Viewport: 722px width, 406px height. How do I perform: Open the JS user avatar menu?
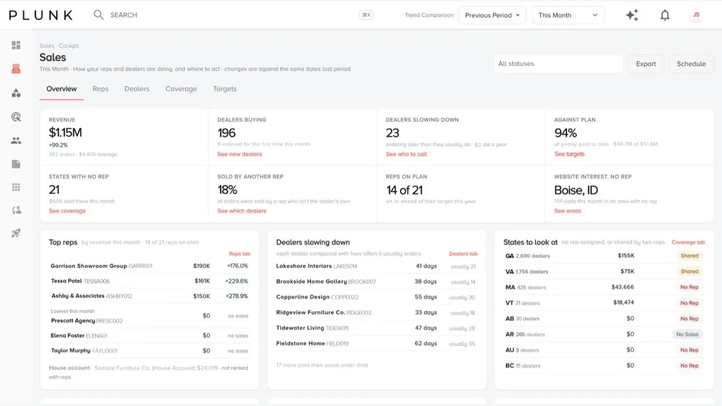696,15
